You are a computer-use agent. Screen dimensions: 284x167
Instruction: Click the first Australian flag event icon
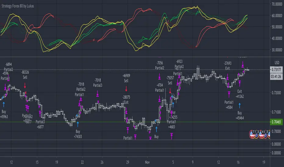(256, 136)
